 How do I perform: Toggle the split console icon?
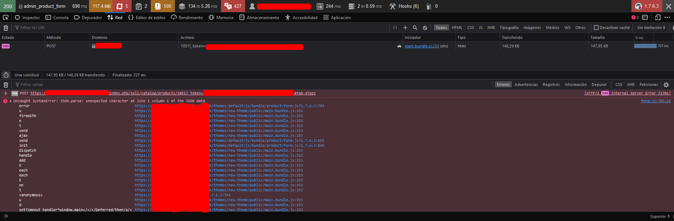[x=645, y=17]
